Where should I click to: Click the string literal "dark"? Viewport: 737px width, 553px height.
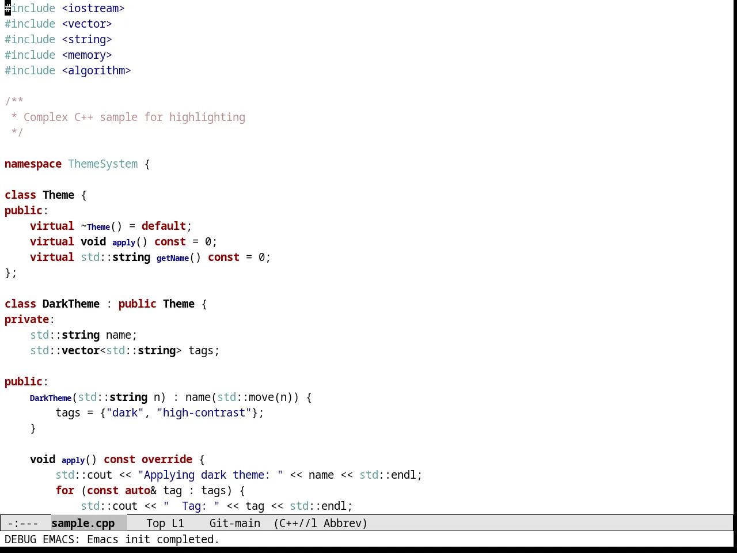[x=125, y=412]
